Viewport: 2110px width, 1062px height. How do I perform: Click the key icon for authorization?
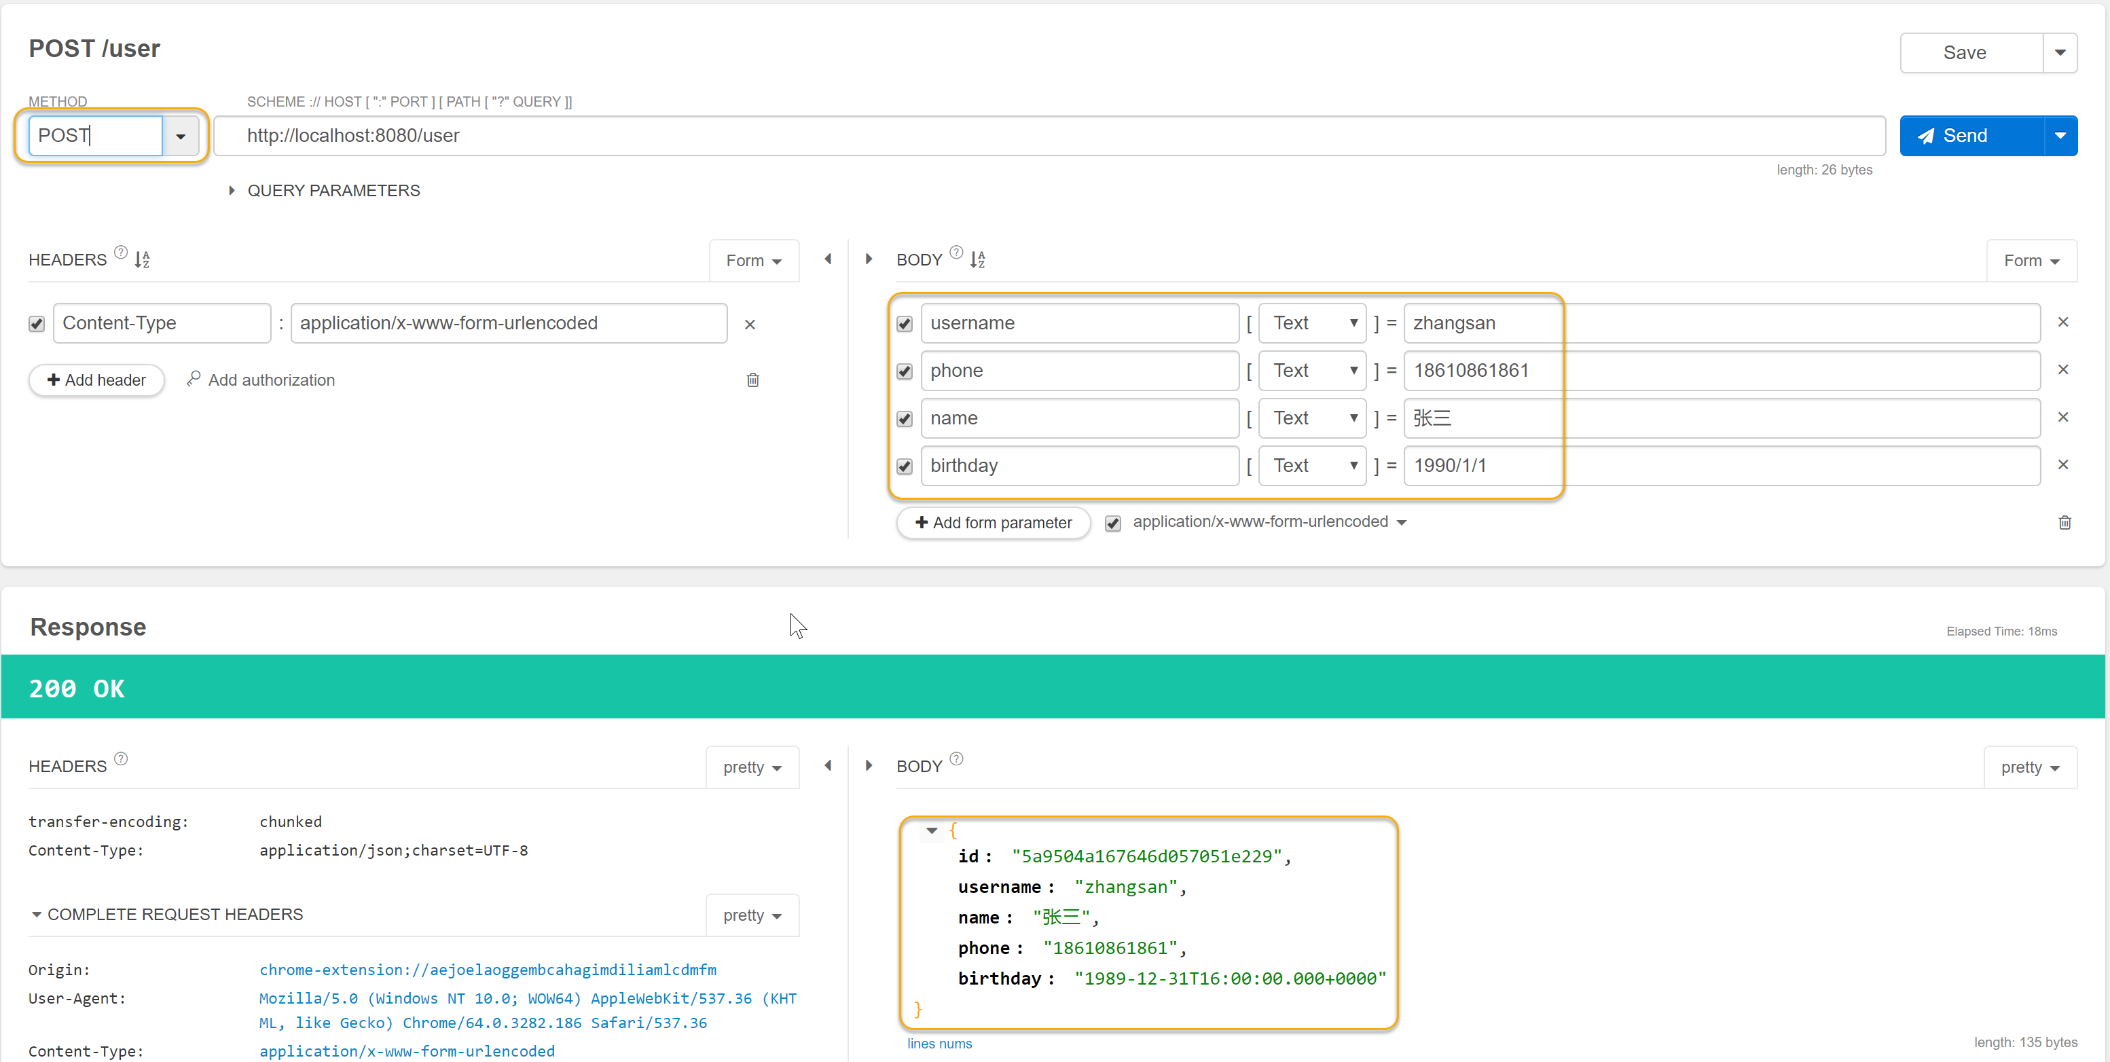(x=194, y=379)
